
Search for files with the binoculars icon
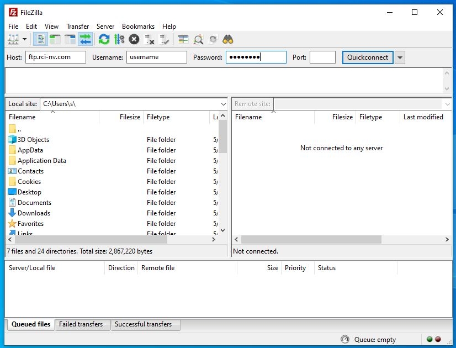[227, 39]
